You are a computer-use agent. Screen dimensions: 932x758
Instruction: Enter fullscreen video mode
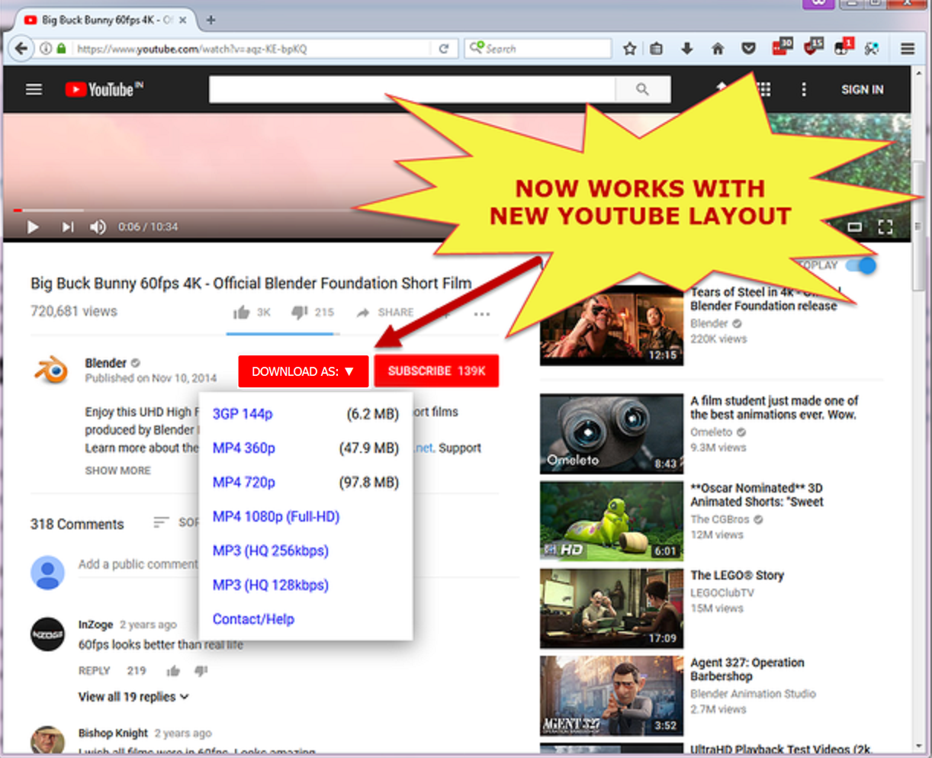(885, 226)
